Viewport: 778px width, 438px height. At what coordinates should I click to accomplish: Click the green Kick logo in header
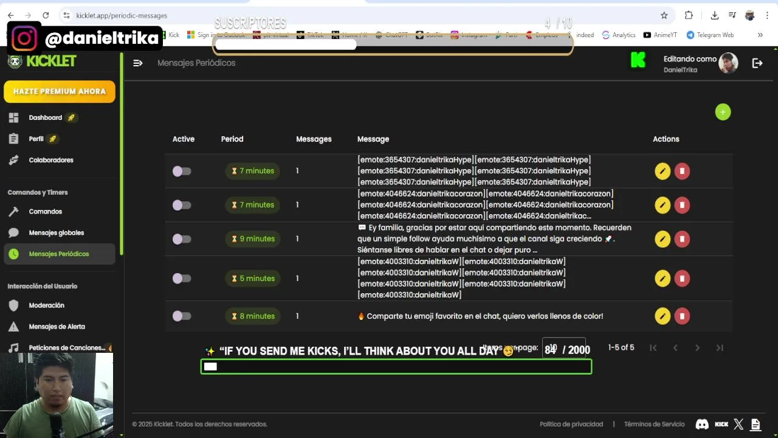click(x=638, y=60)
